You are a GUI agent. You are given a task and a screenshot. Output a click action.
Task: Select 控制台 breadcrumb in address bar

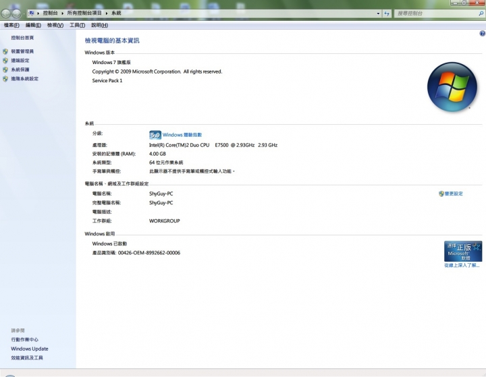click(x=50, y=13)
